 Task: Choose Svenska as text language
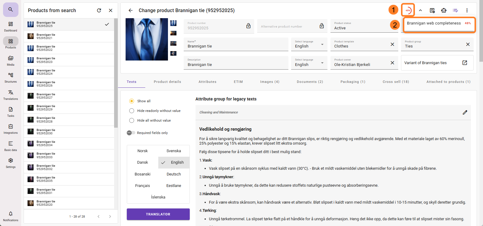click(174, 151)
